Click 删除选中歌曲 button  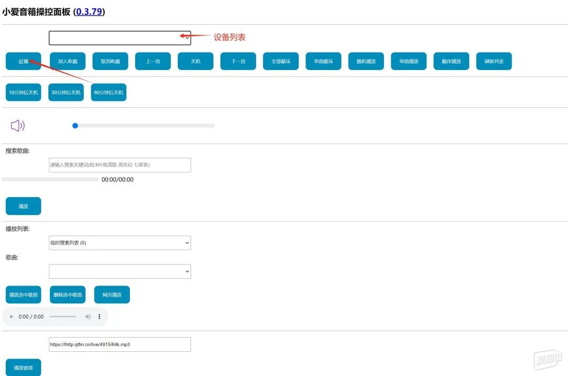[68, 295]
